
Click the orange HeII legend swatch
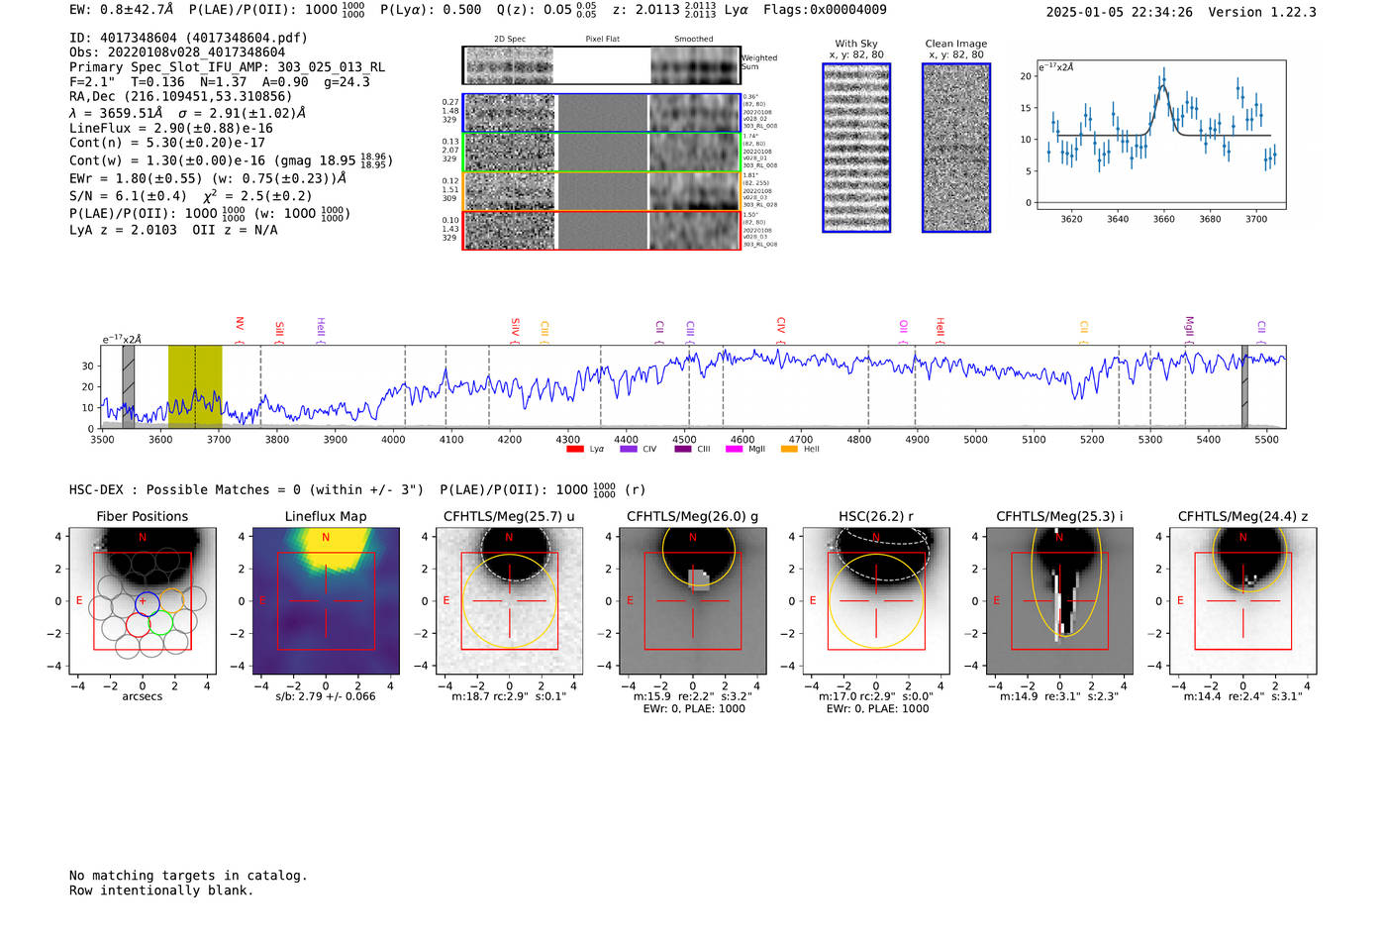tap(789, 450)
